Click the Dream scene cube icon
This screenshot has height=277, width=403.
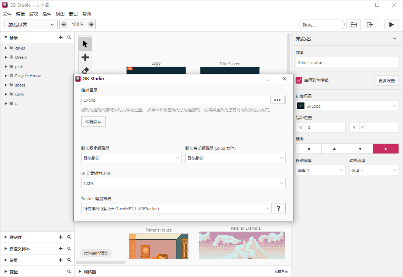point(11,57)
